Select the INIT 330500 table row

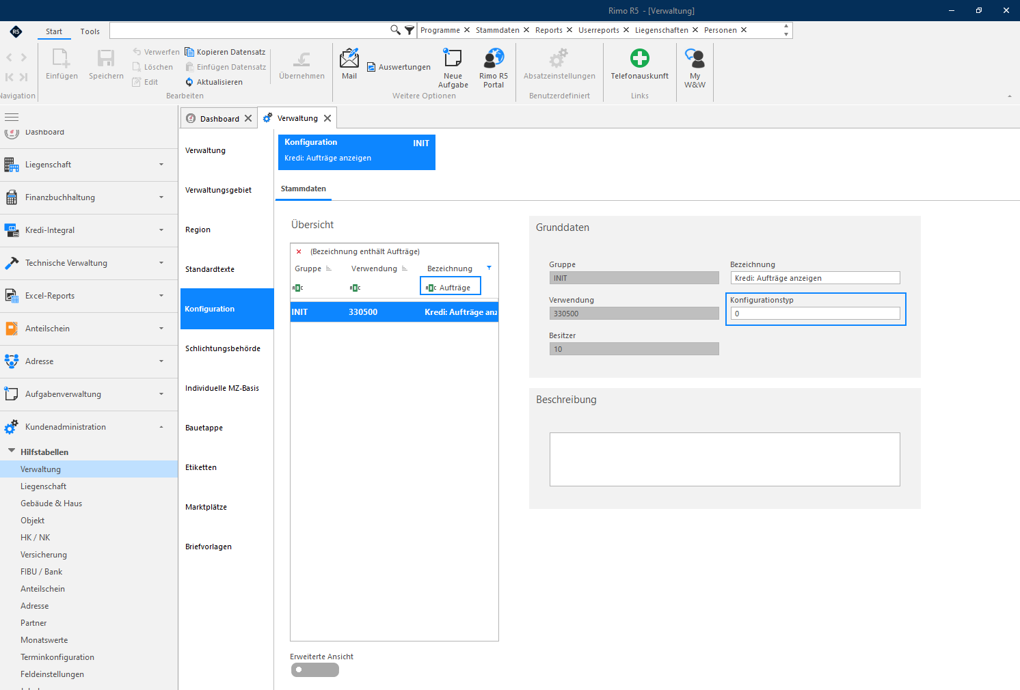click(x=394, y=312)
